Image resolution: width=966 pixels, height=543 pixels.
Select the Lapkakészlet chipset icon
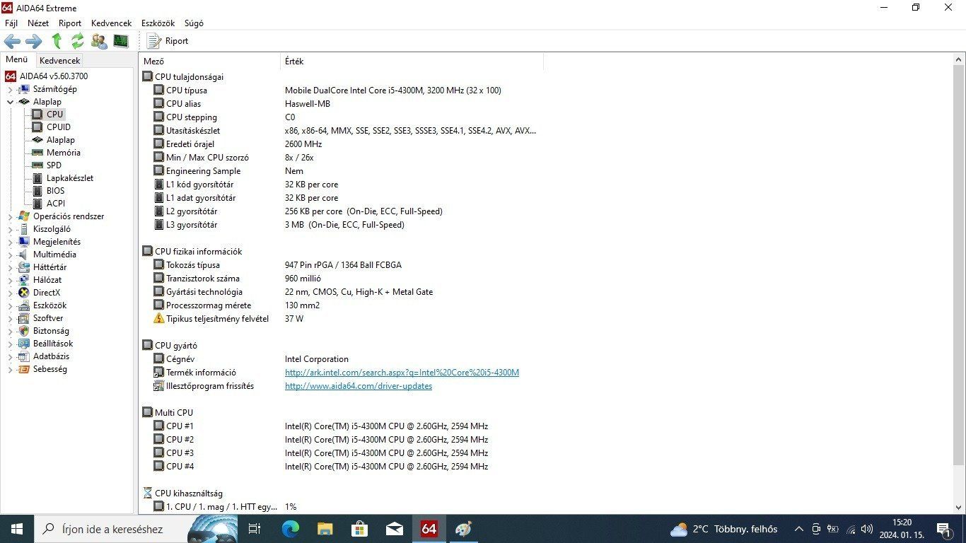click(37, 178)
